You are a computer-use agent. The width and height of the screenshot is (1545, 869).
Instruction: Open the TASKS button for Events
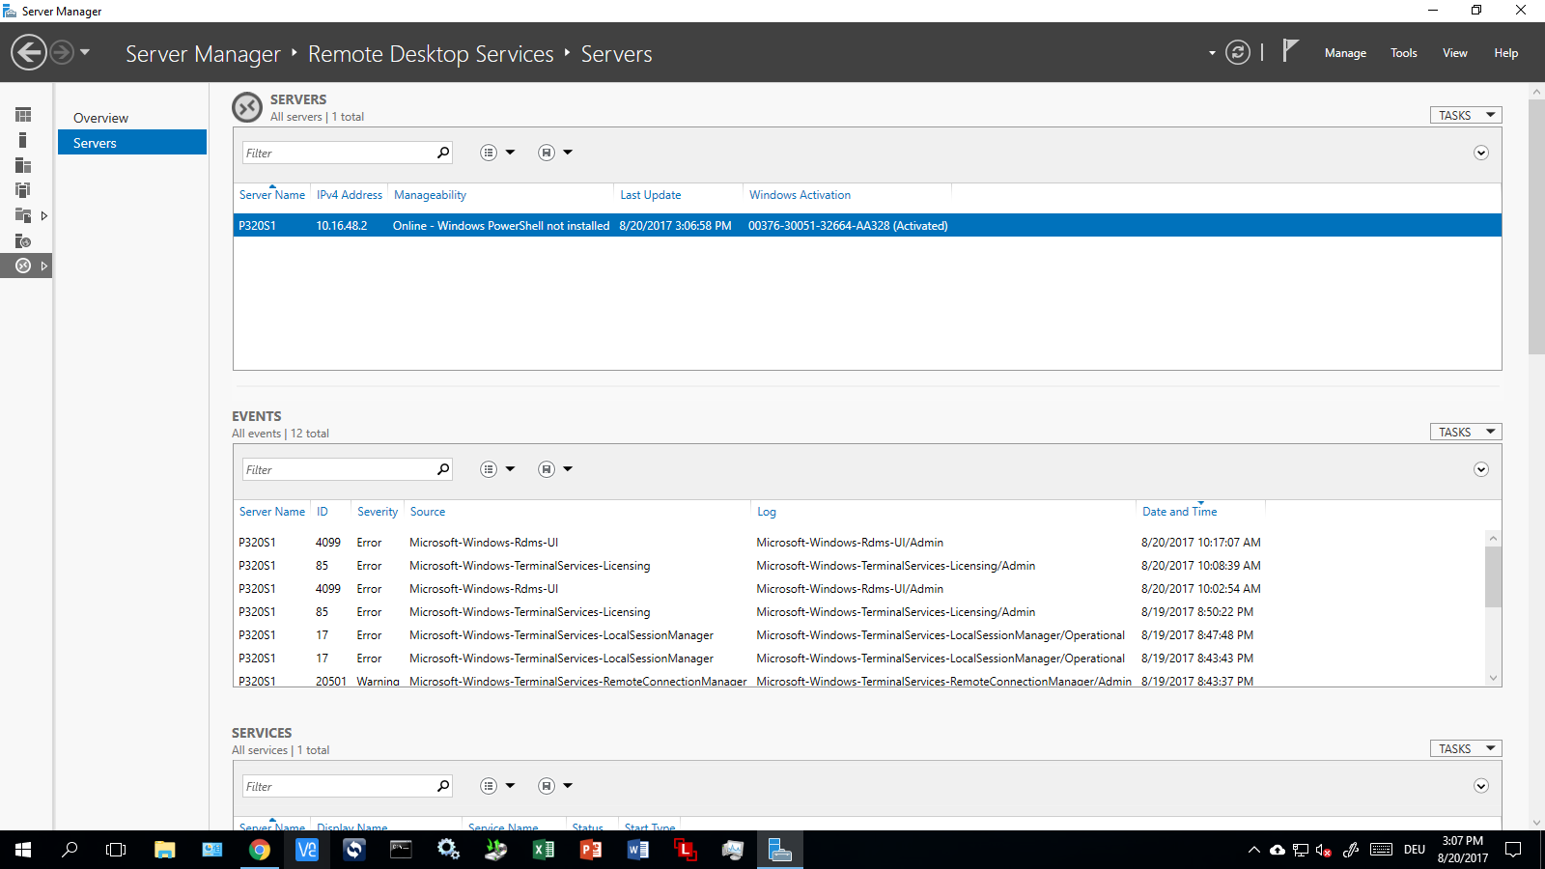point(1465,432)
